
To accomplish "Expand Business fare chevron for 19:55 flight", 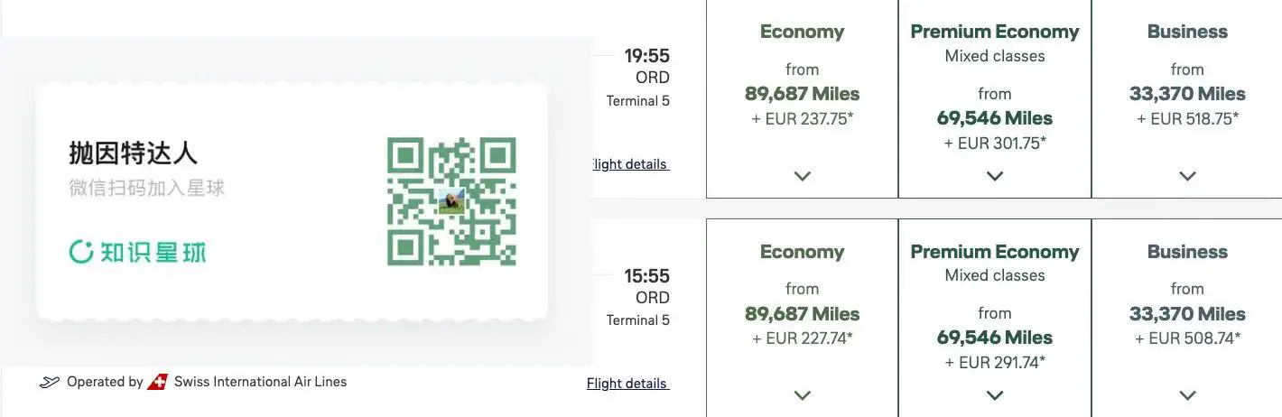I will click(1187, 176).
